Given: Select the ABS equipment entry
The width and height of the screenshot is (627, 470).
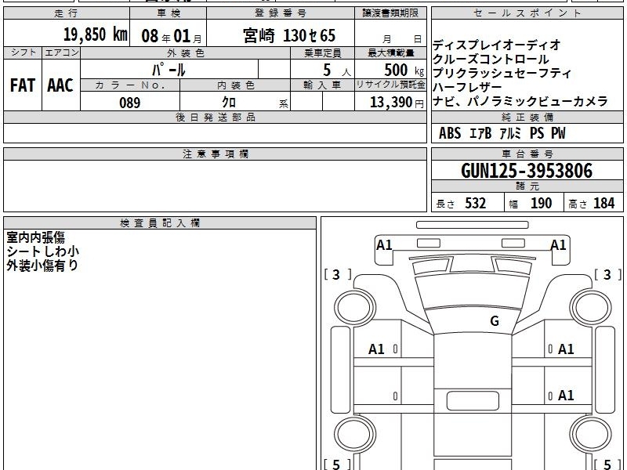Looking at the screenshot, I should (x=450, y=133).
